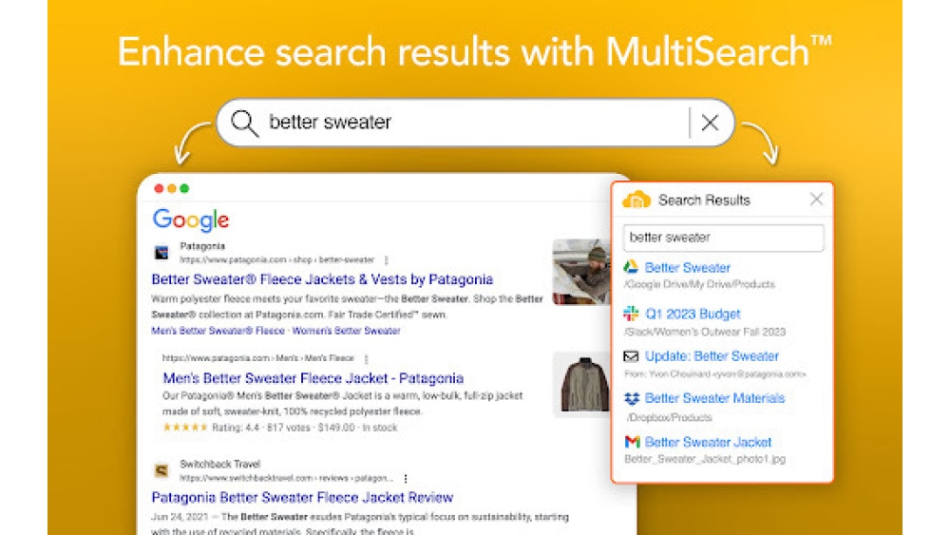The image size is (950, 535).
Task: Click the Slack icon beside Q1 2023 Budget
Action: 631,314
